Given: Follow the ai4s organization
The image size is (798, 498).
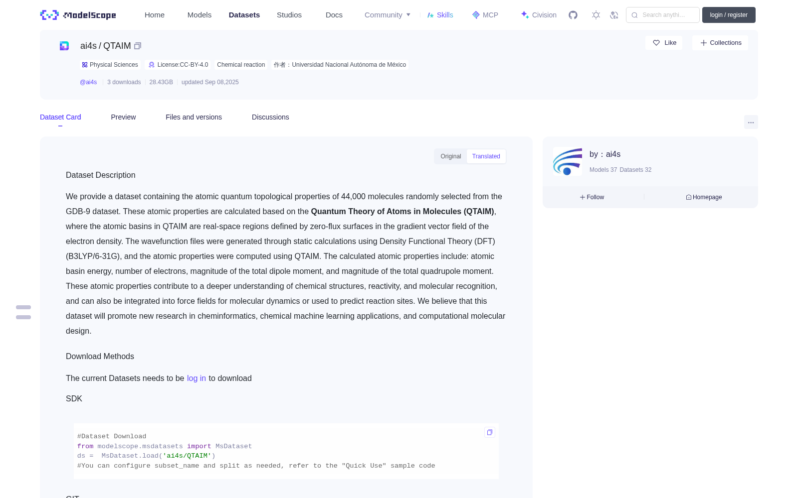Looking at the screenshot, I should (592, 197).
